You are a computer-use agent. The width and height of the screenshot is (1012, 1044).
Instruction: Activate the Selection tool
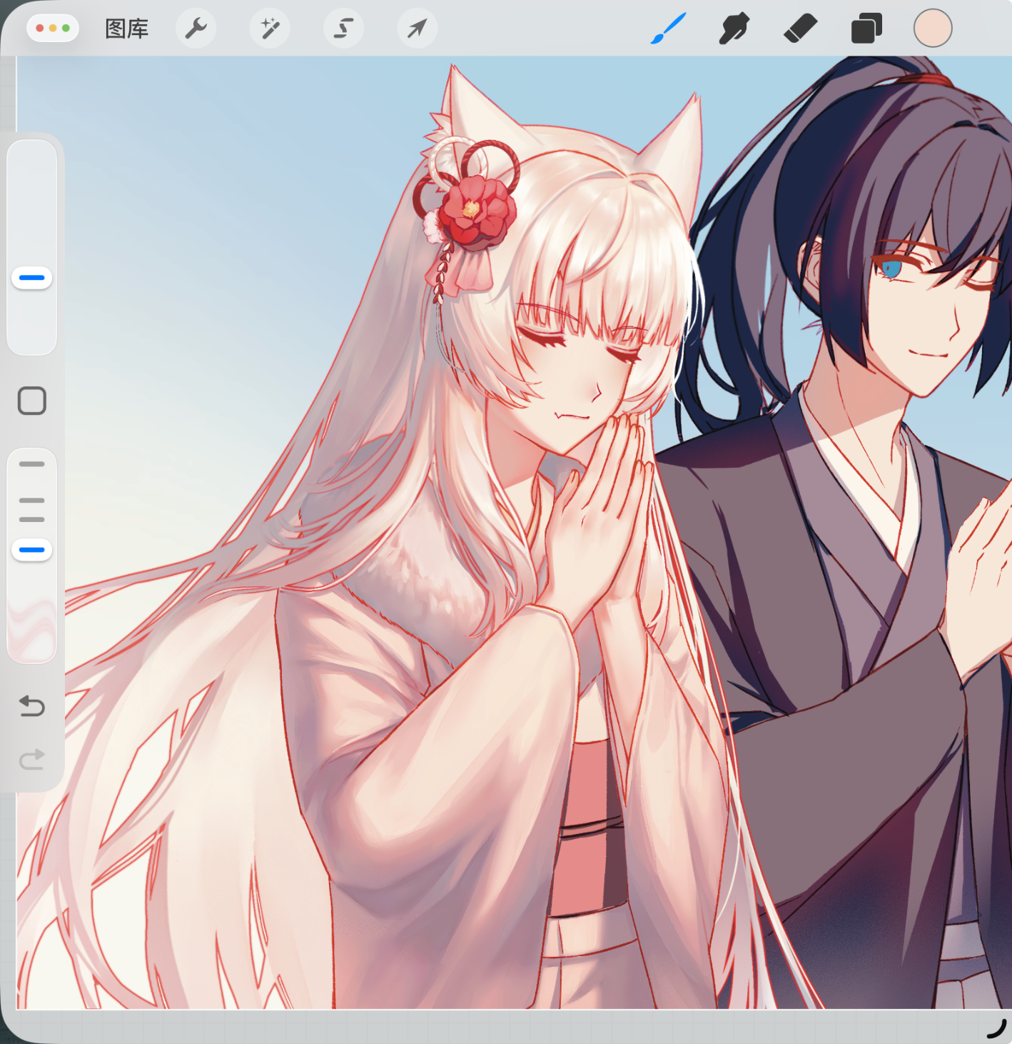[343, 29]
